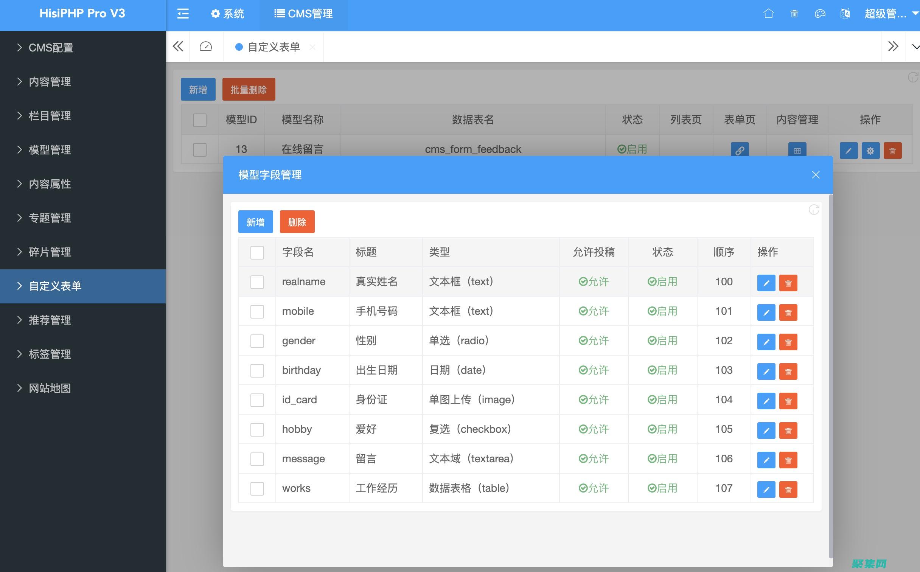Click the trash icon to clear cache
920x572 pixels.
tap(794, 14)
